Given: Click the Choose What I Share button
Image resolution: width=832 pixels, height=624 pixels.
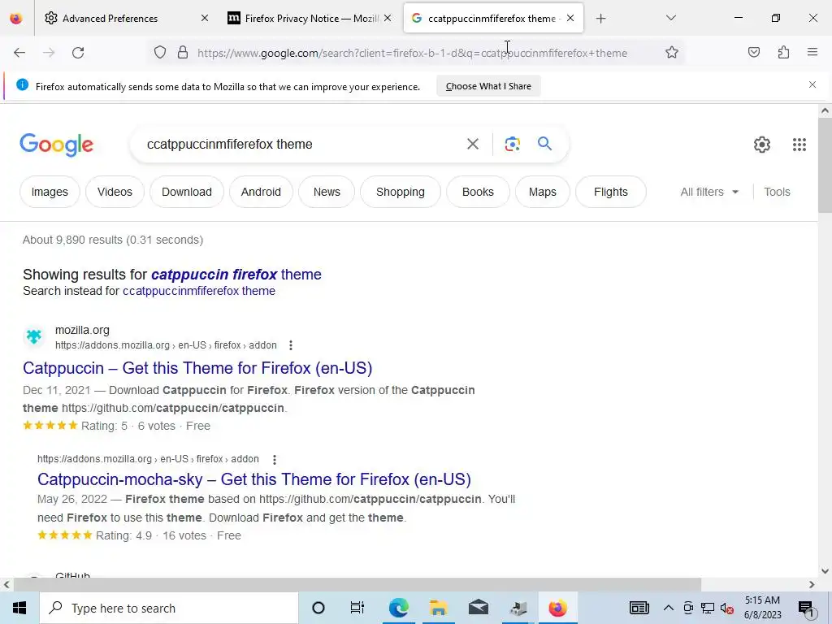Looking at the screenshot, I should click(x=488, y=86).
